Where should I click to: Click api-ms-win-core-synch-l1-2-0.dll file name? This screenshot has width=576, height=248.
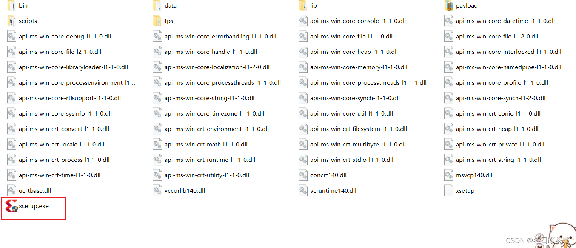[501, 98]
